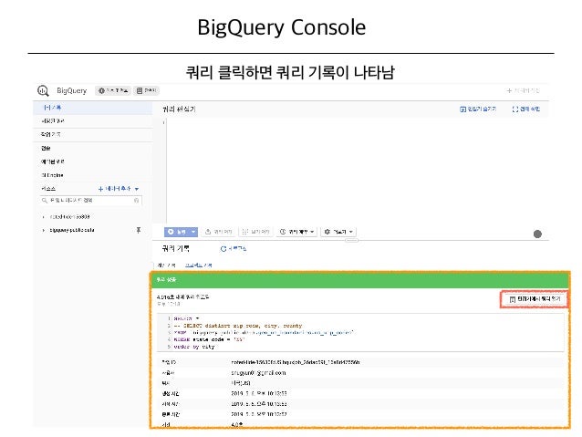Screen dimensions: 582x437
Task: Click the location value US
Action: point(241,383)
